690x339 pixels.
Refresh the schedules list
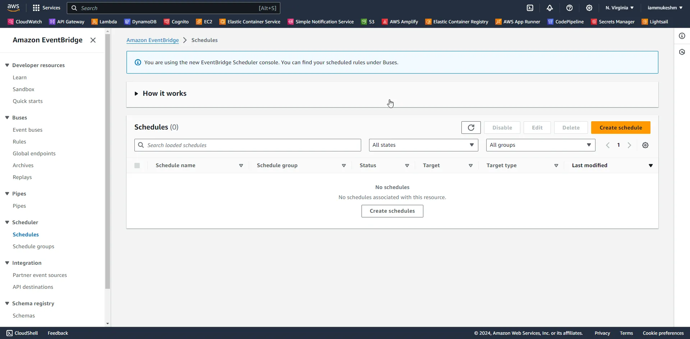click(x=471, y=127)
